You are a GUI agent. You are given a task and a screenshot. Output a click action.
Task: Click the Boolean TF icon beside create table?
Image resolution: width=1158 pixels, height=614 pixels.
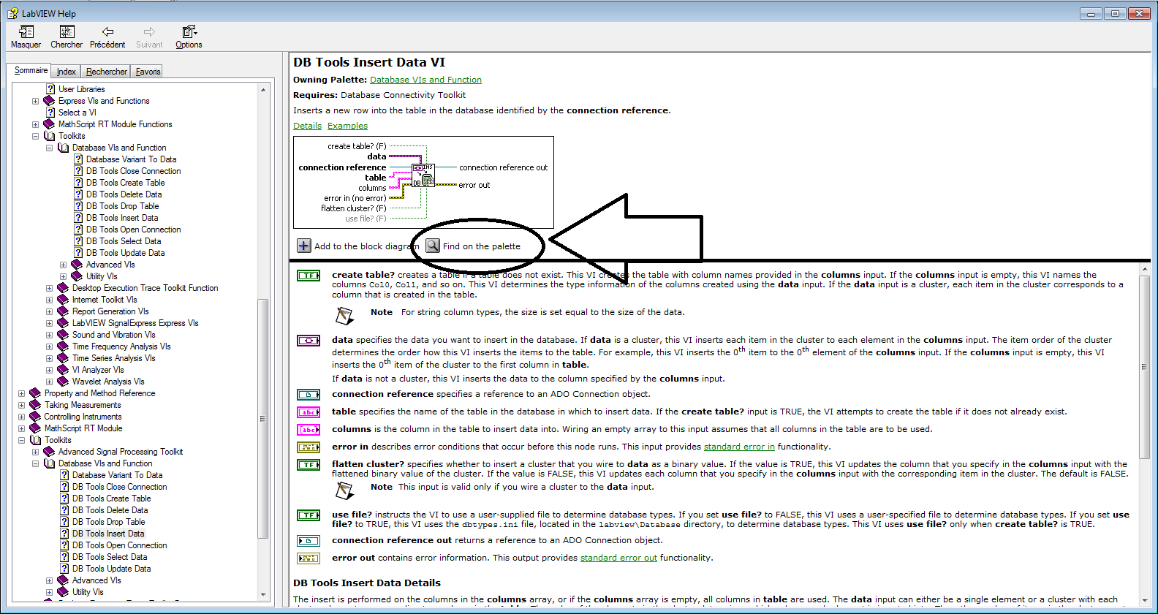click(x=309, y=276)
